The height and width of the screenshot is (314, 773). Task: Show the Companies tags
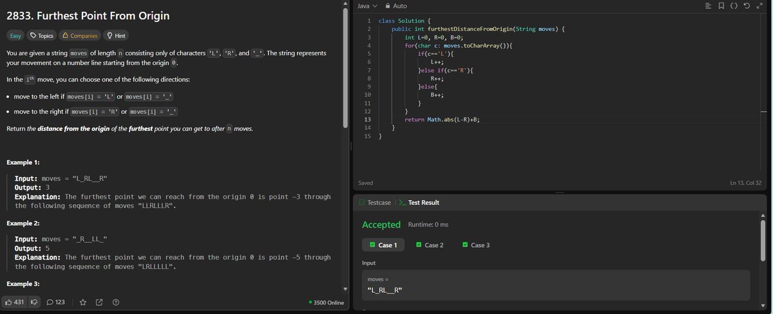tap(80, 35)
